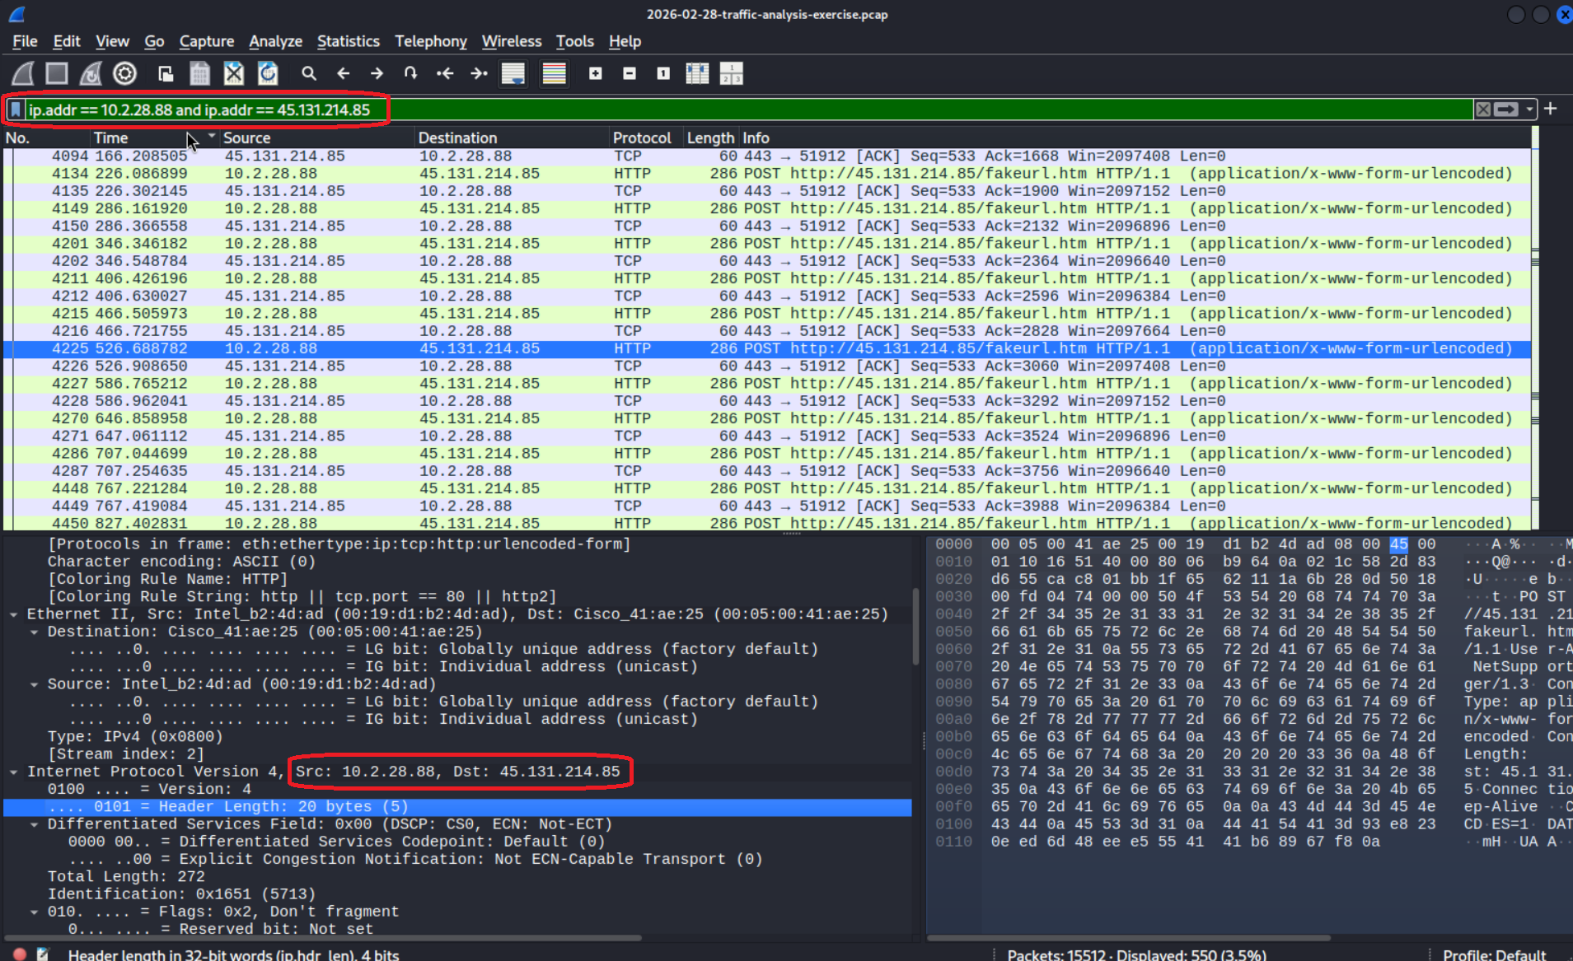Sort by Source column header
Screen dimensions: 1573x961
click(x=316, y=138)
